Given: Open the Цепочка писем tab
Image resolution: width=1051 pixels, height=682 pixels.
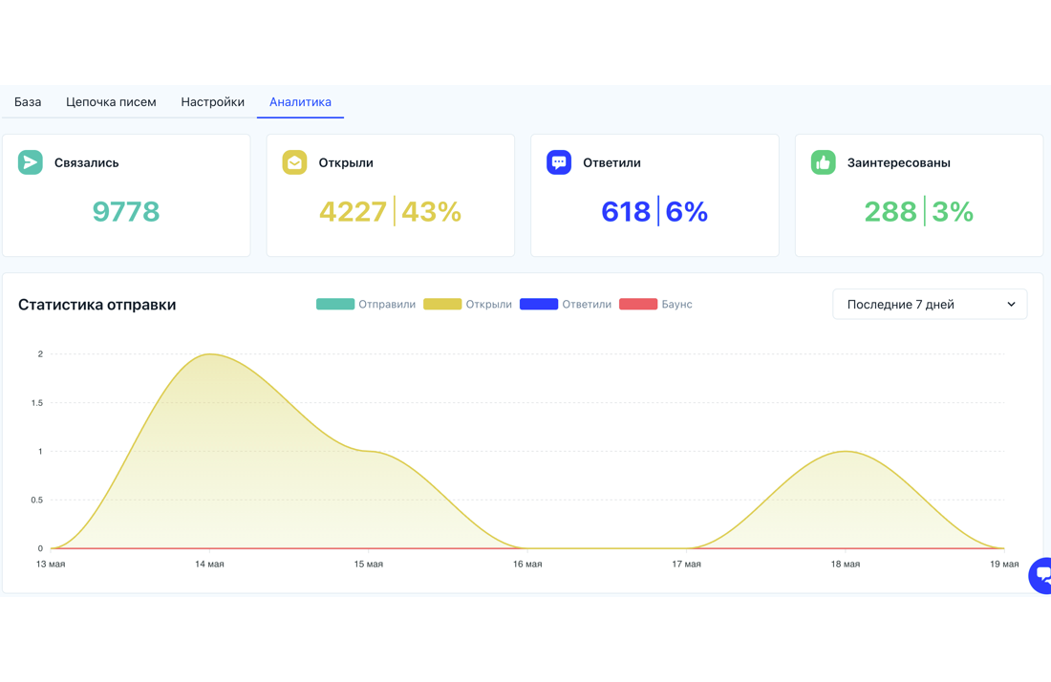Looking at the screenshot, I should point(111,102).
